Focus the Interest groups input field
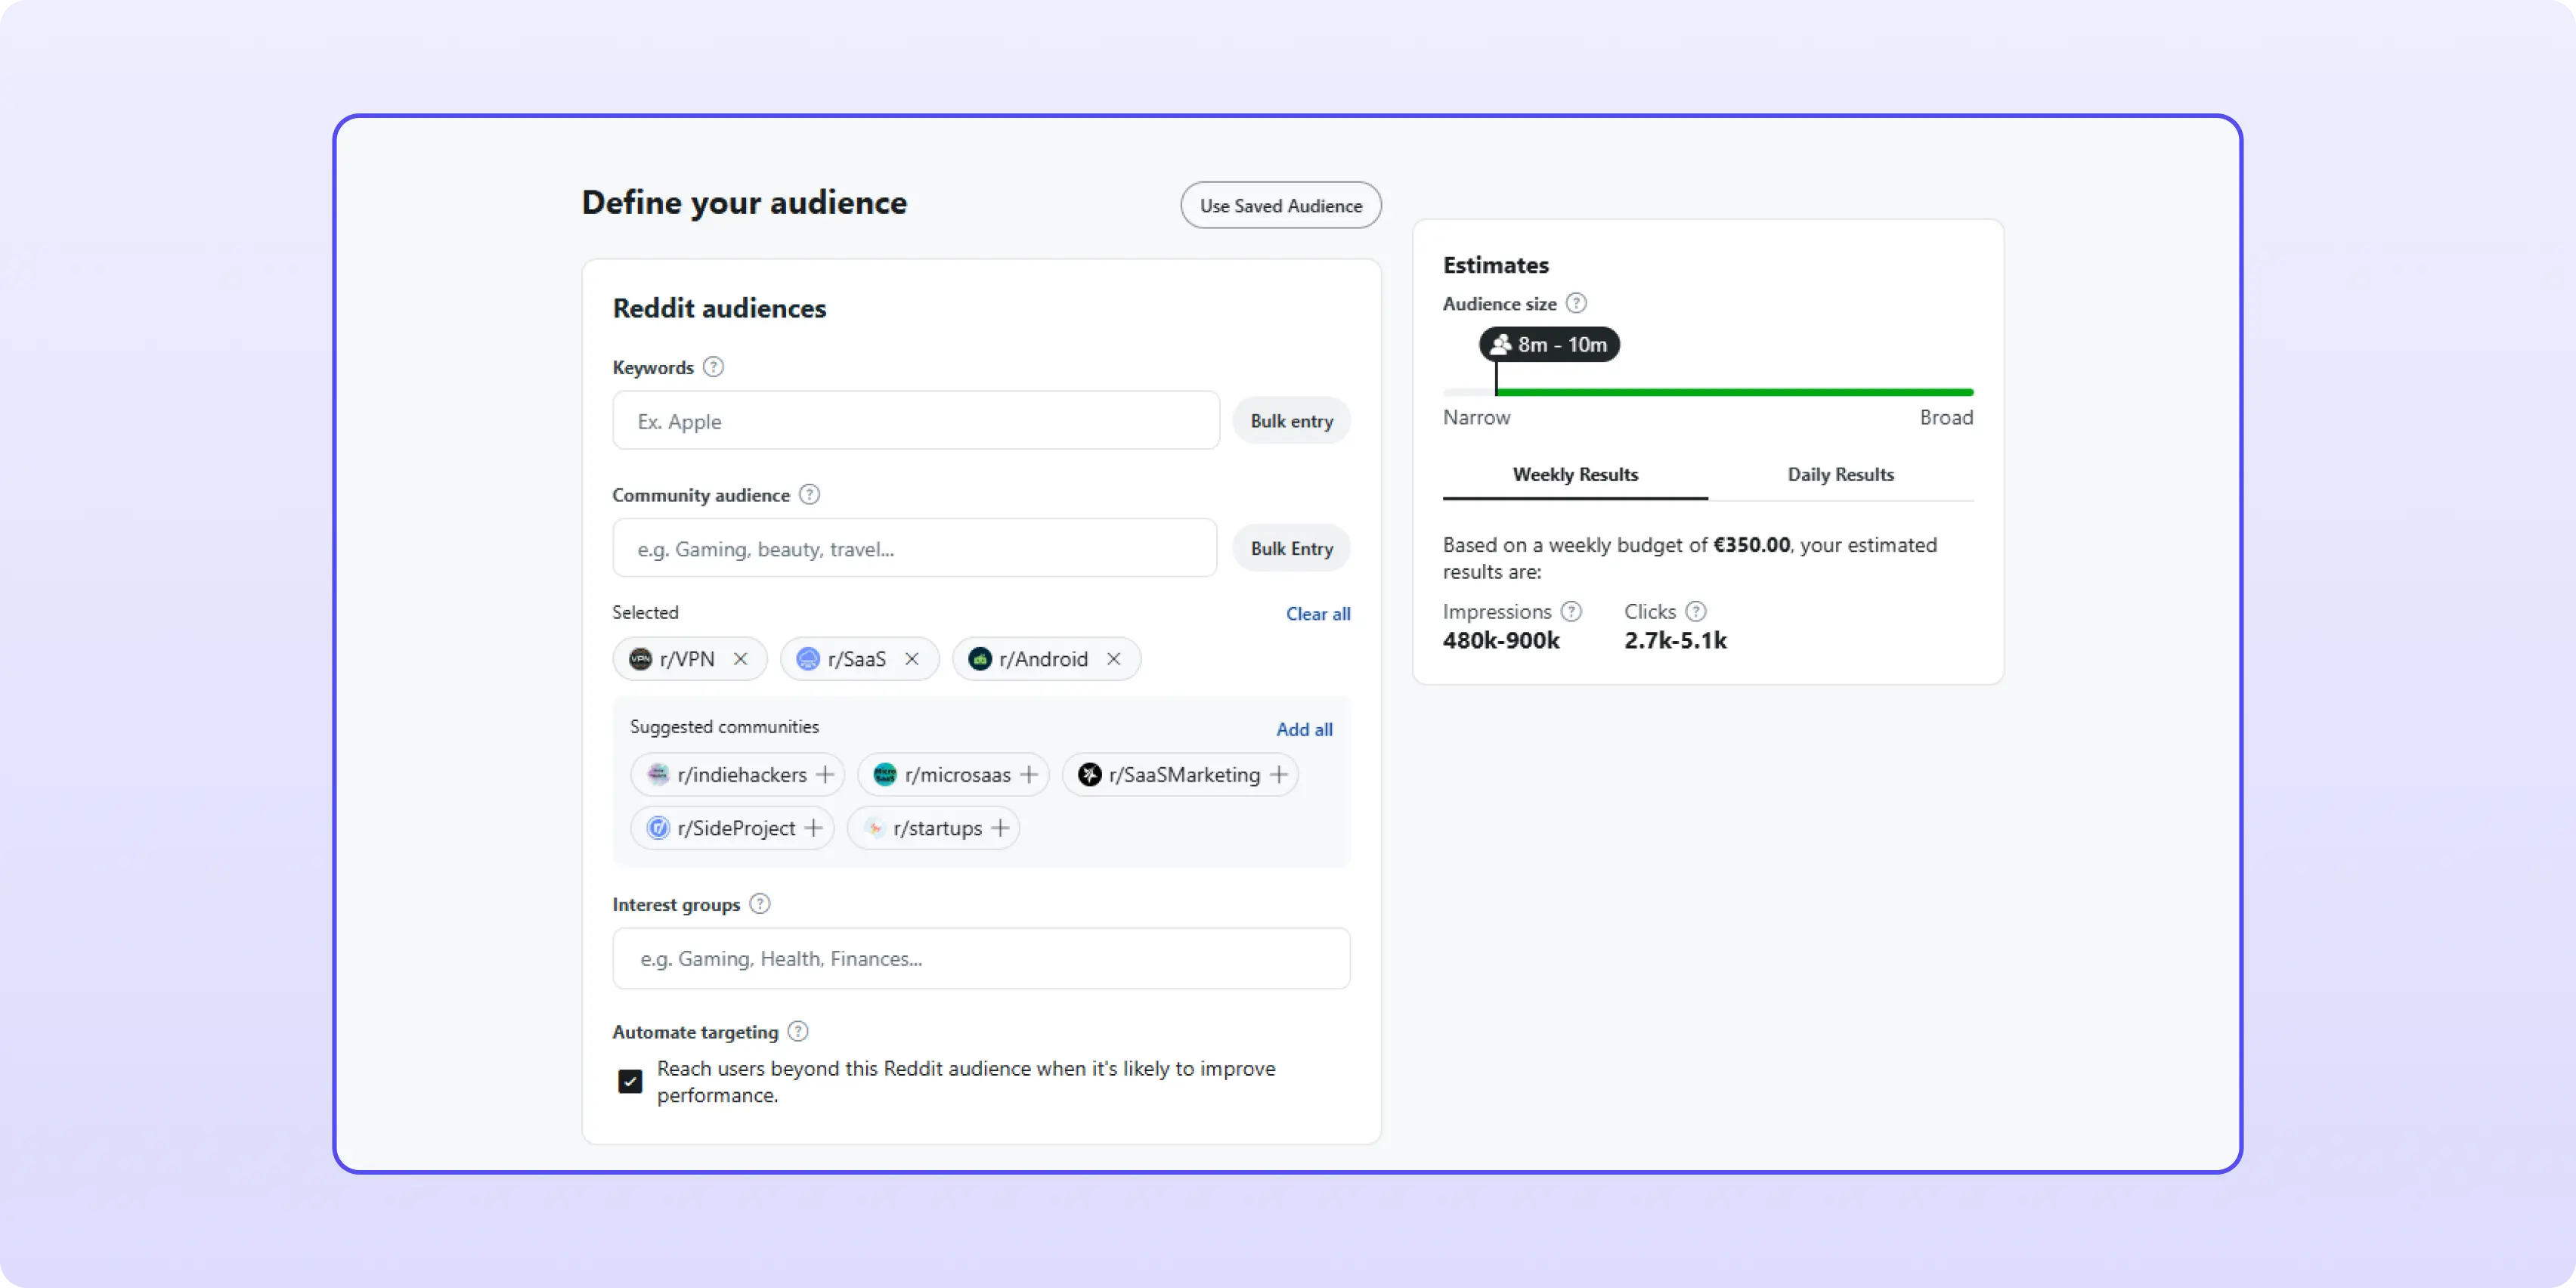Screen dimensions: 2576x1288 coord(981,958)
